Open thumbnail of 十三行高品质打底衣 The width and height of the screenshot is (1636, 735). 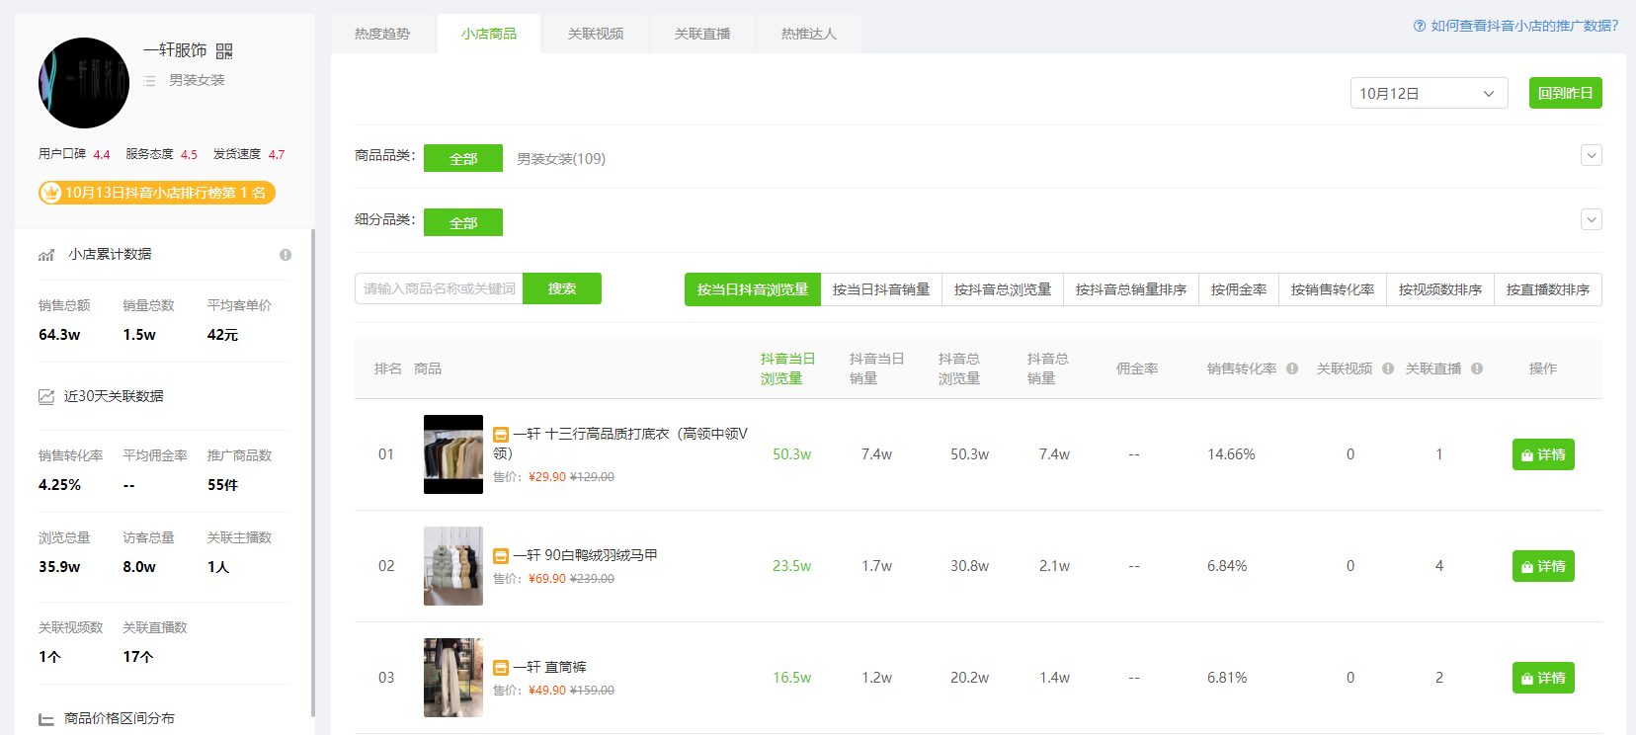[x=453, y=454]
